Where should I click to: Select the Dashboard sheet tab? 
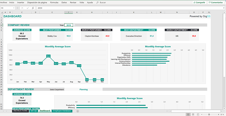coord(45,111)
